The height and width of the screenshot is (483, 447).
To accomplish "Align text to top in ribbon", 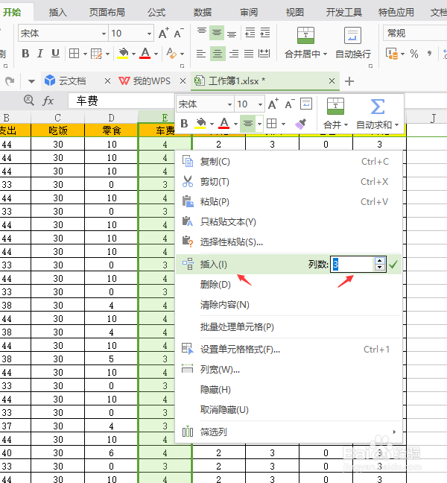I will click(202, 32).
